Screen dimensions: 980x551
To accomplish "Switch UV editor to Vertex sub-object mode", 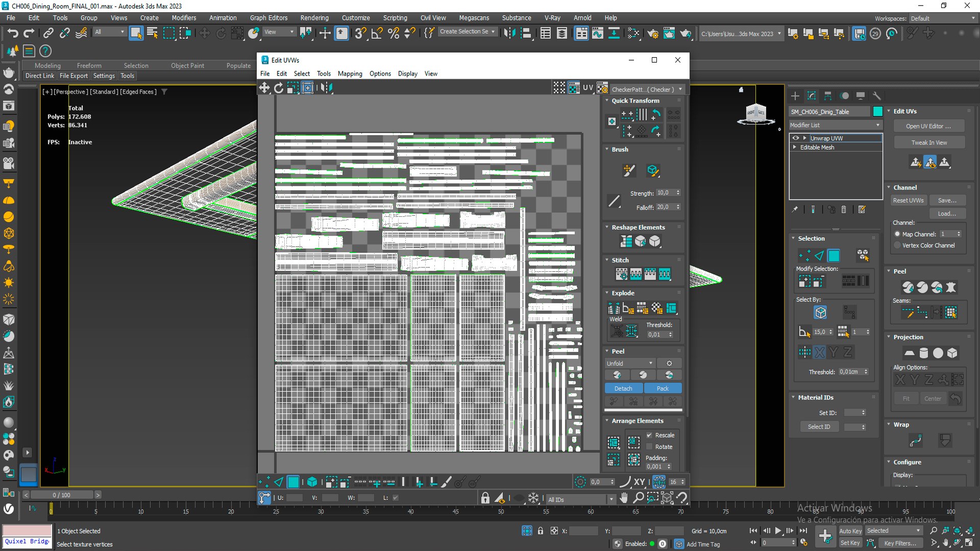I will 264,482.
